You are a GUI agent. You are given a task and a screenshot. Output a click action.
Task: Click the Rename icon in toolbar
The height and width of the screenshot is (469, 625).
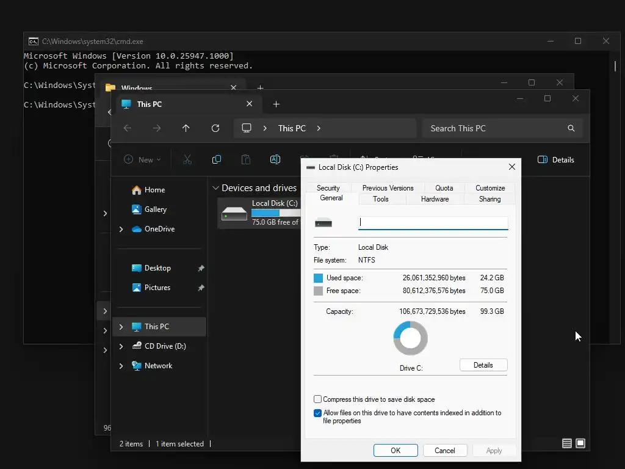pos(275,159)
